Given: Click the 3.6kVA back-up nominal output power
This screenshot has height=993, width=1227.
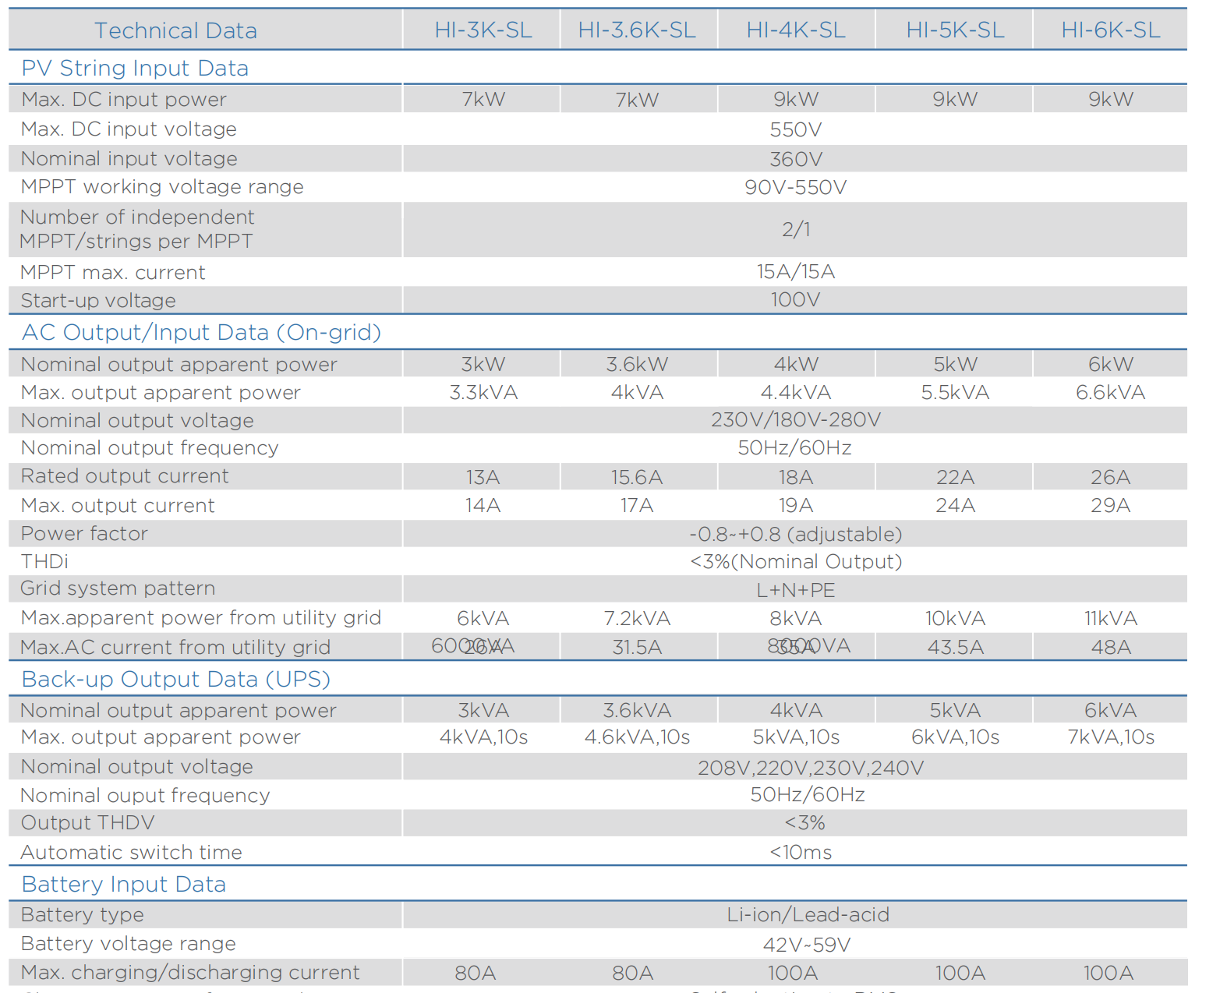Looking at the screenshot, I should click(x=637, y=710).
